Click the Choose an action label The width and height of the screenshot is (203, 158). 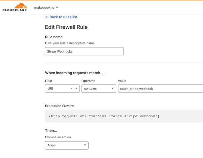pyautogui.click(x=58, y=137)
